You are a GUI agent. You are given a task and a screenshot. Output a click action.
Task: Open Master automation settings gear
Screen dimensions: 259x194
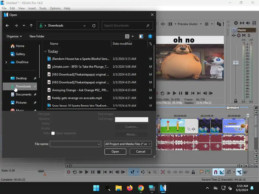[239, 35]
